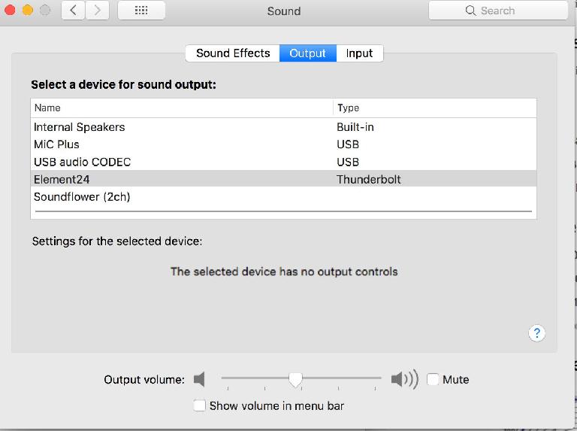Click the magnifying glass search icon

(470, 11)
